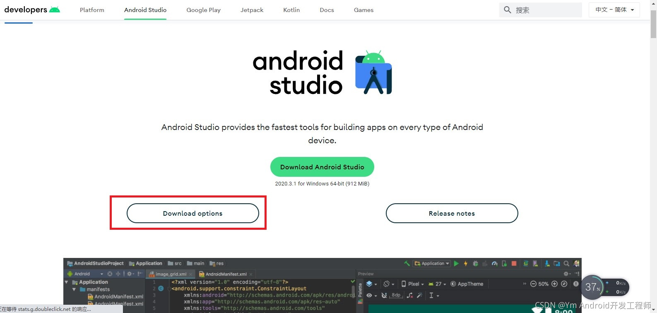Click the circular class gutter icon on line 2

tap(161, 289)
